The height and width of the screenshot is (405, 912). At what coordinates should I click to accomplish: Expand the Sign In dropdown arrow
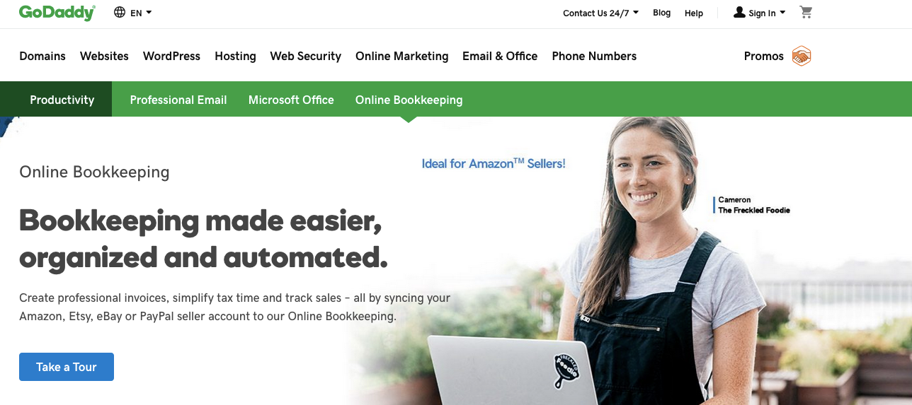pos(782,12)
